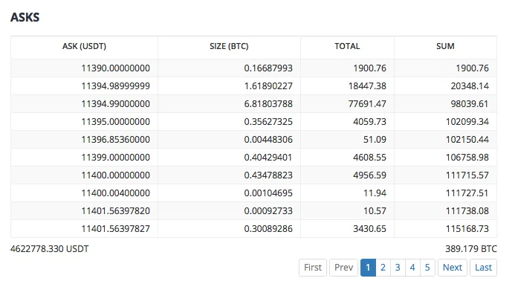The image size is (515, 284).
Task: Select ask price 11394.99000000
Action: pyautogui.click(x=116, y=104)
